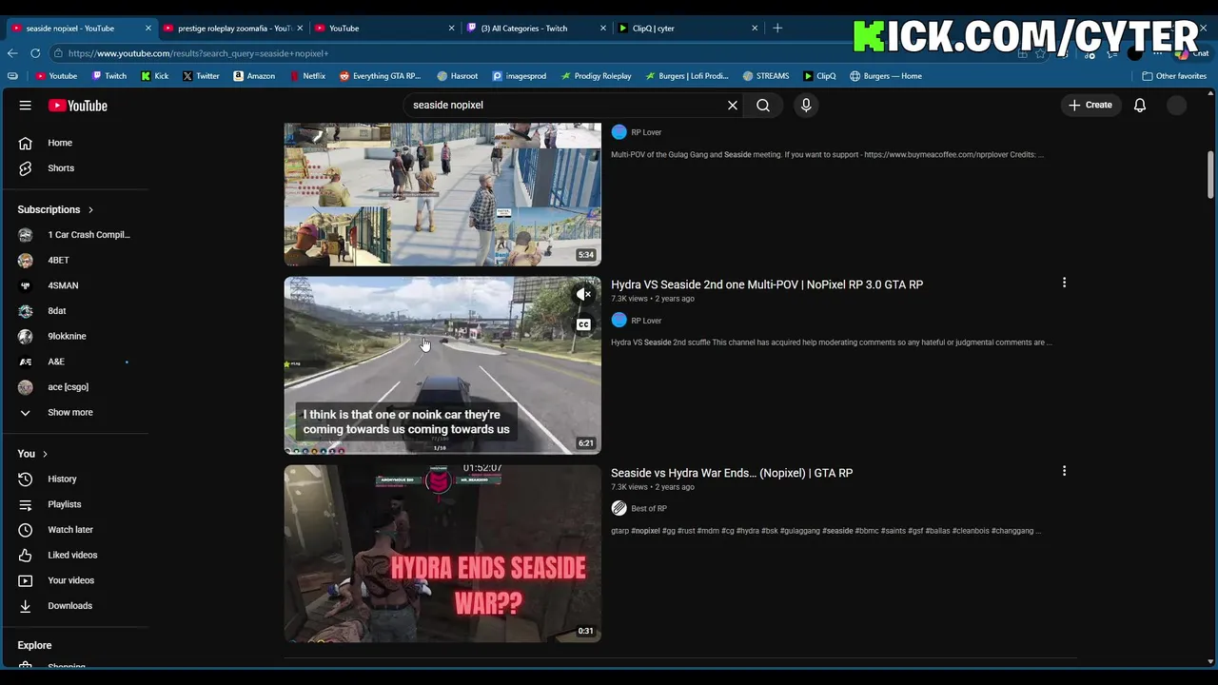1218x685 pixels.
Task: Open the Amazon bookmark
Action: tap(253, 76)
